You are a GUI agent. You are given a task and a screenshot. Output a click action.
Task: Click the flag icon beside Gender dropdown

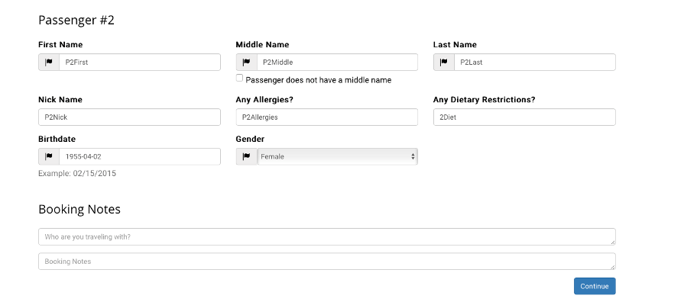coord(246,157)
